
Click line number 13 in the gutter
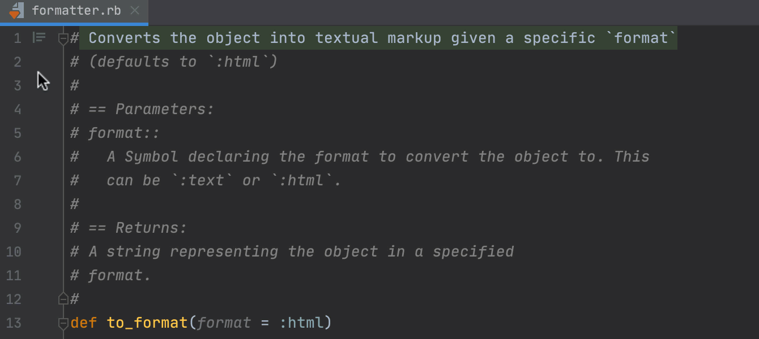click(x=14, y=323)
